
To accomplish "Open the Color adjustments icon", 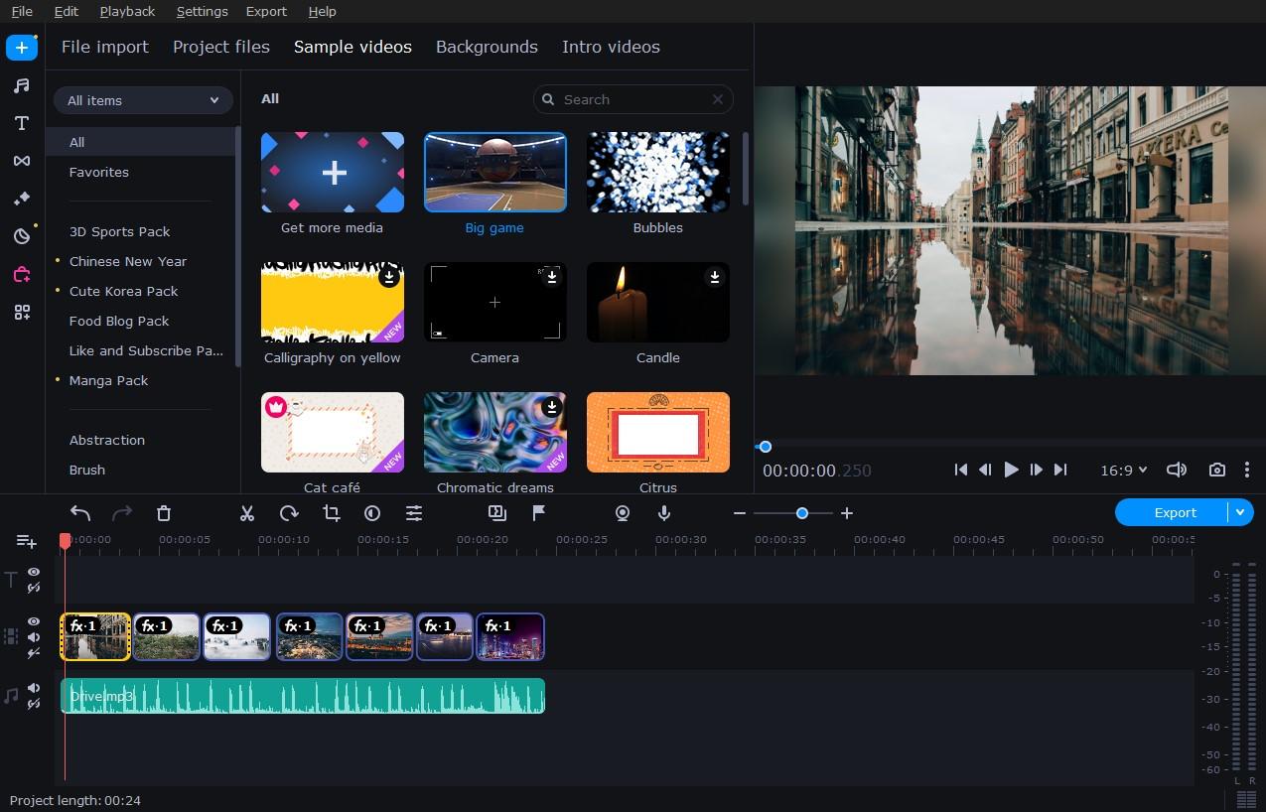I will point(372,513).
